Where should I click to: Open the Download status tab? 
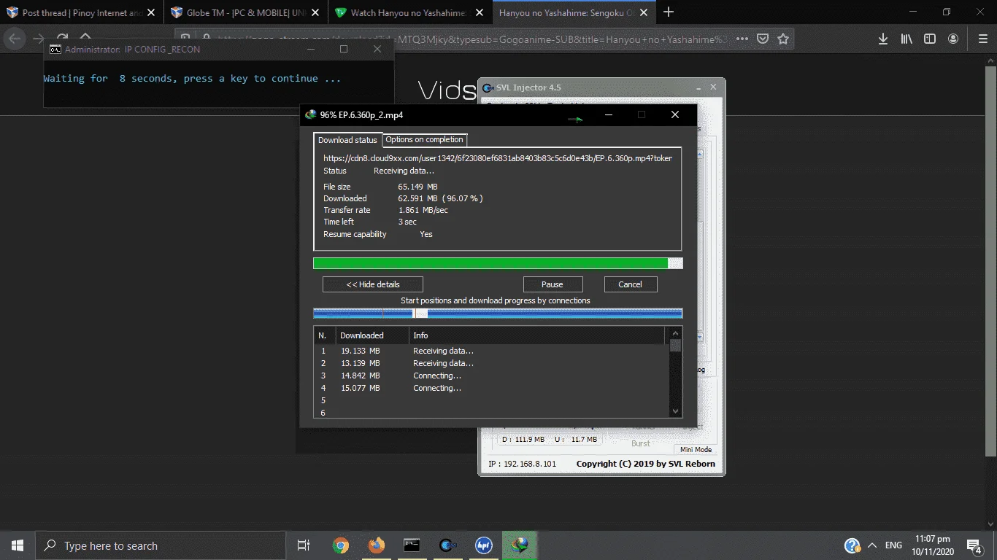coord(347,140)
